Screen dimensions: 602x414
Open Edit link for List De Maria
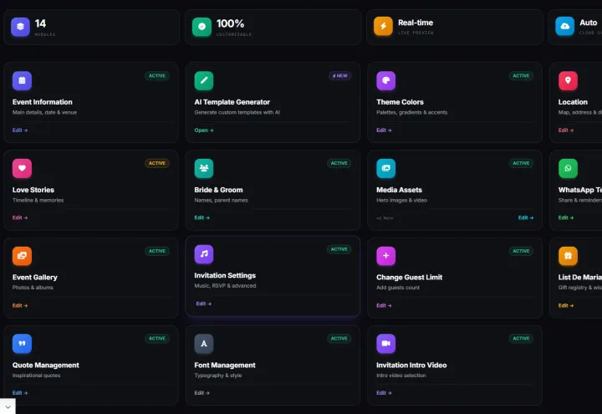(x=566, y=306)
